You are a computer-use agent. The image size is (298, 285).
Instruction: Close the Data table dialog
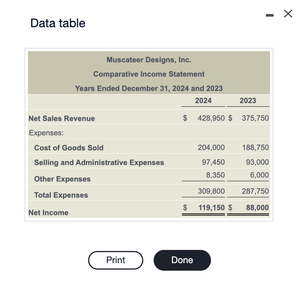point(288,14)
